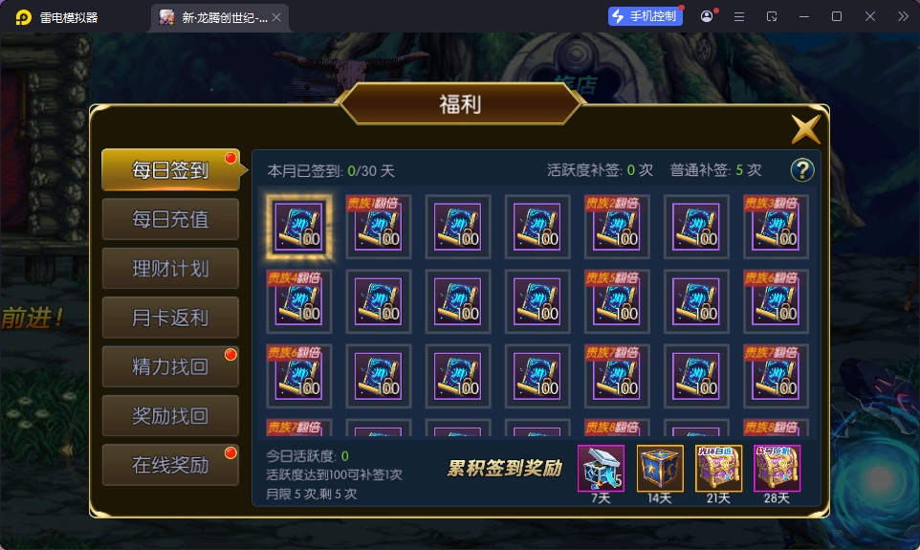Viewport: 920px width, 550px height.
Task: Click the question mark help icon
Action: coord(802,170)
